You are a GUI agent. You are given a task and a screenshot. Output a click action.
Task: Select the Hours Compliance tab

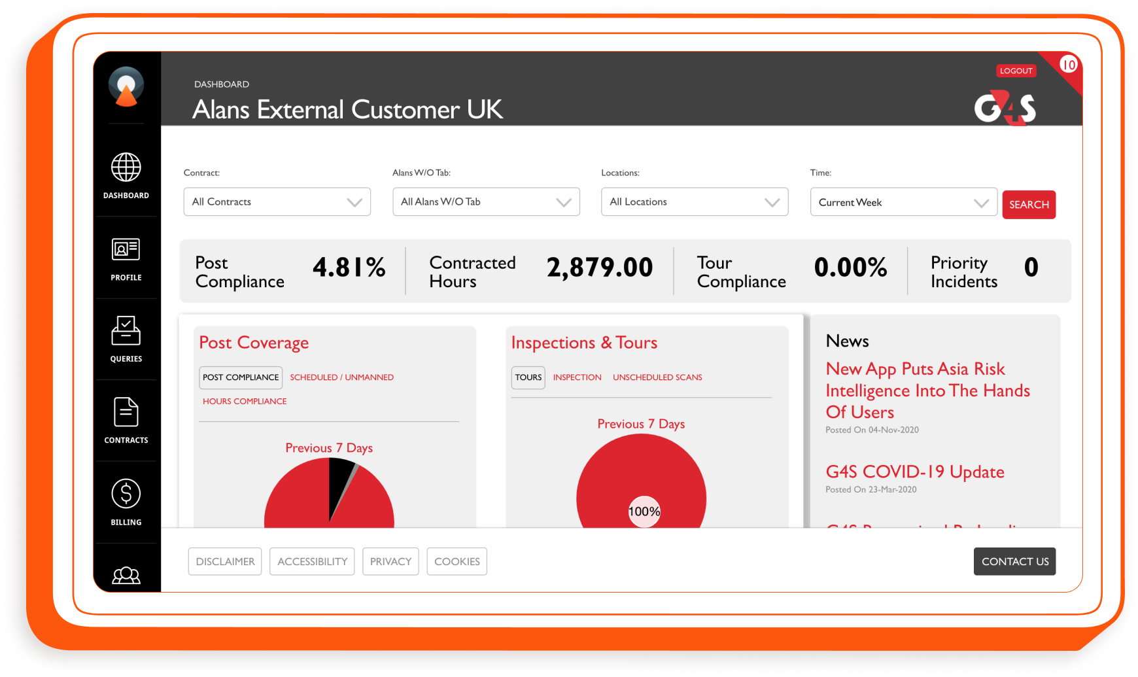click(245, 402)
